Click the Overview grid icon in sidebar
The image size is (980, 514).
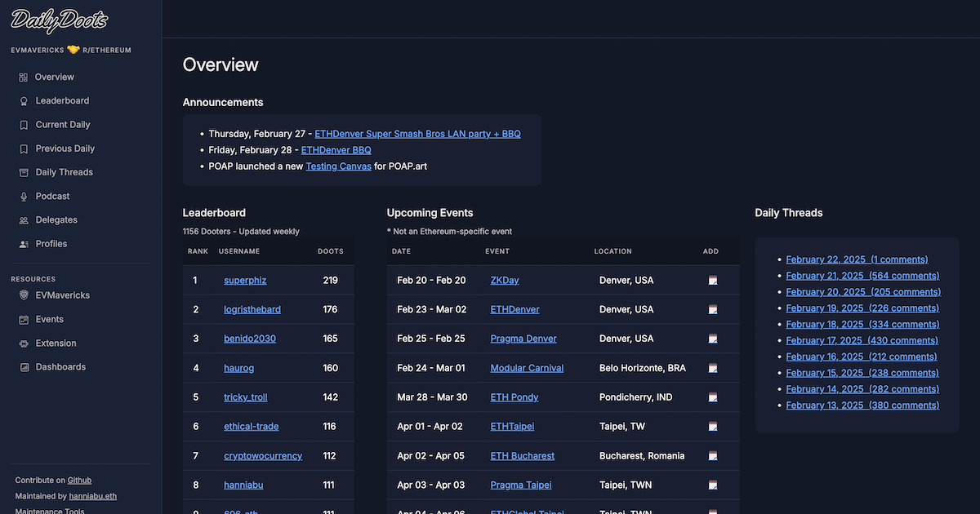coord(23,78)
